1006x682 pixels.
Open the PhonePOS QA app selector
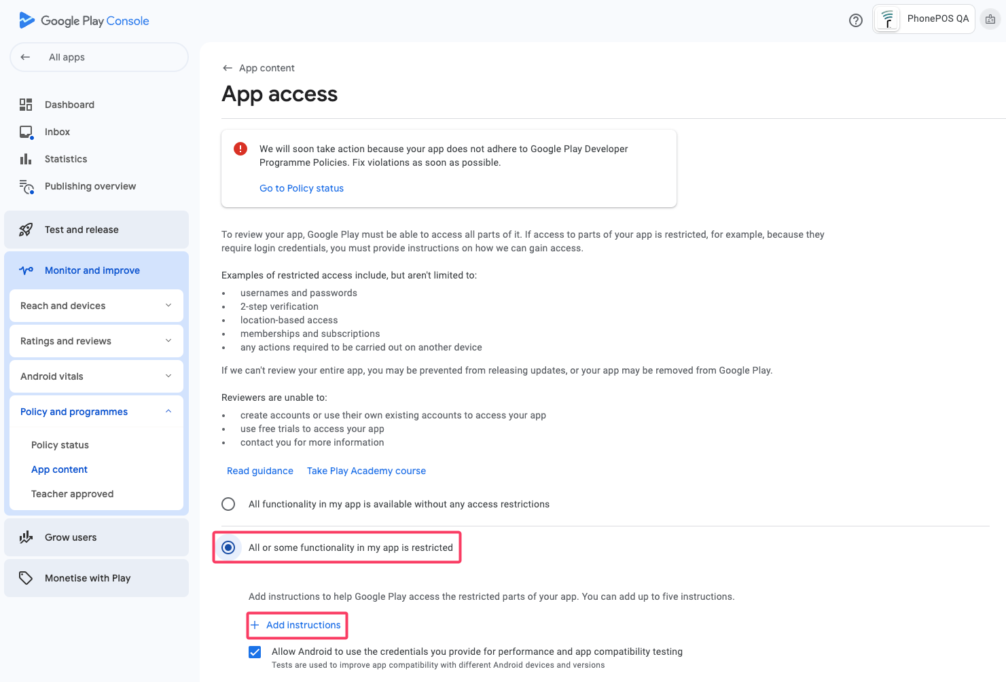924,19
